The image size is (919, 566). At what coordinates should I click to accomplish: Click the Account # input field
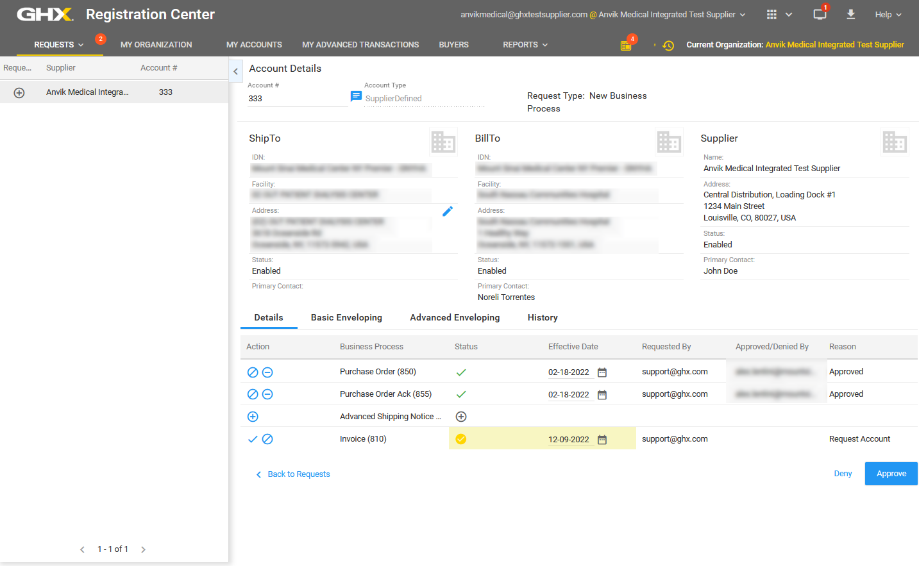click(x=295, y=99)
